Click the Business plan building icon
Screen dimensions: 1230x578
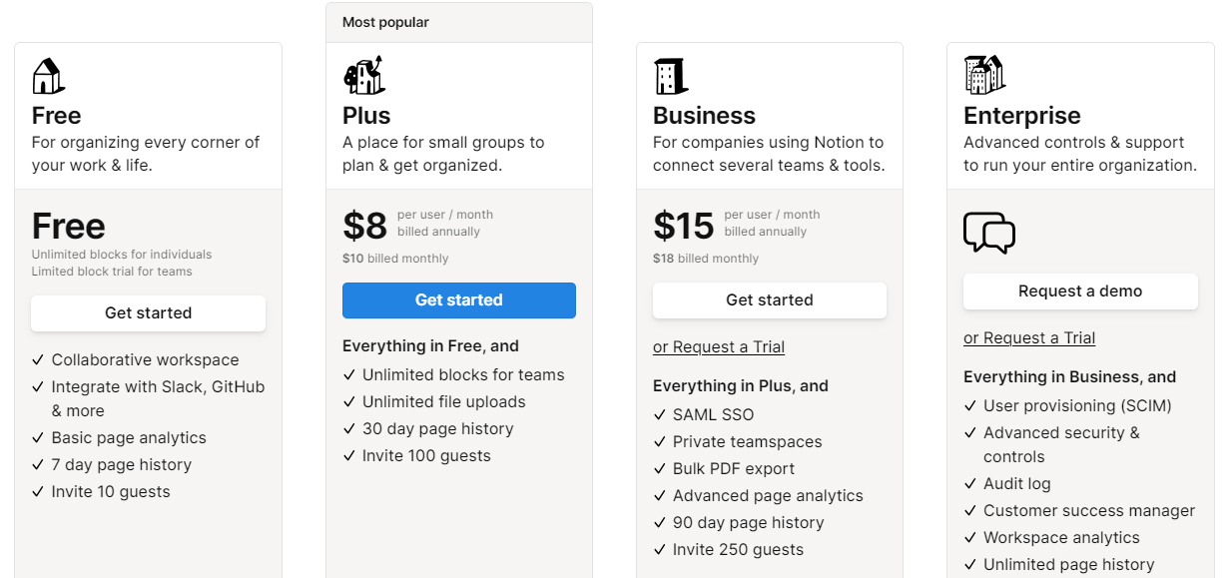click(x=671, y=76)
